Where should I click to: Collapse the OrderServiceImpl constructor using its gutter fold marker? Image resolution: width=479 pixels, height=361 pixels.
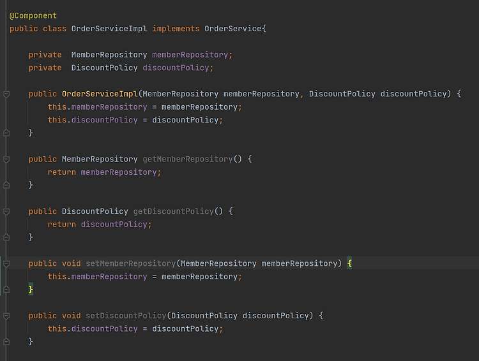(6, 94)
